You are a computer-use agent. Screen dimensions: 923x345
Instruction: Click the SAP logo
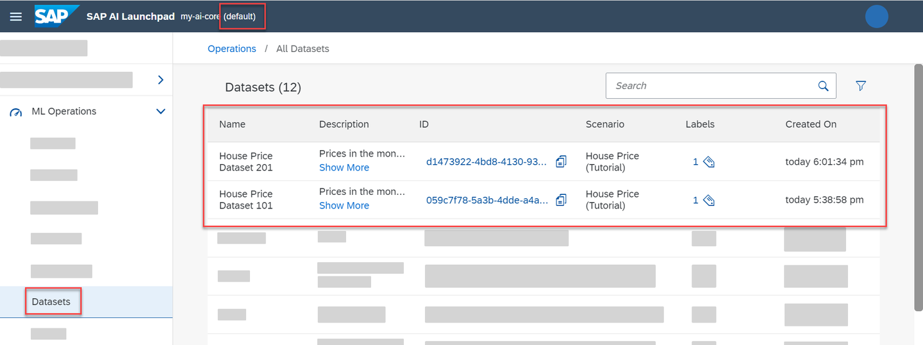pos(57,17)
